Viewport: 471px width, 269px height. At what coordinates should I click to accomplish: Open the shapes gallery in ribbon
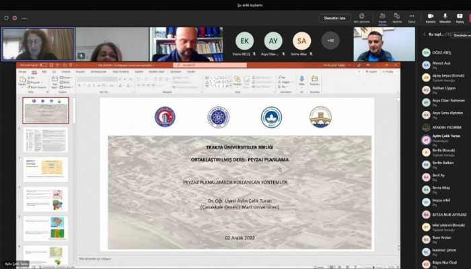pos(219,81)
